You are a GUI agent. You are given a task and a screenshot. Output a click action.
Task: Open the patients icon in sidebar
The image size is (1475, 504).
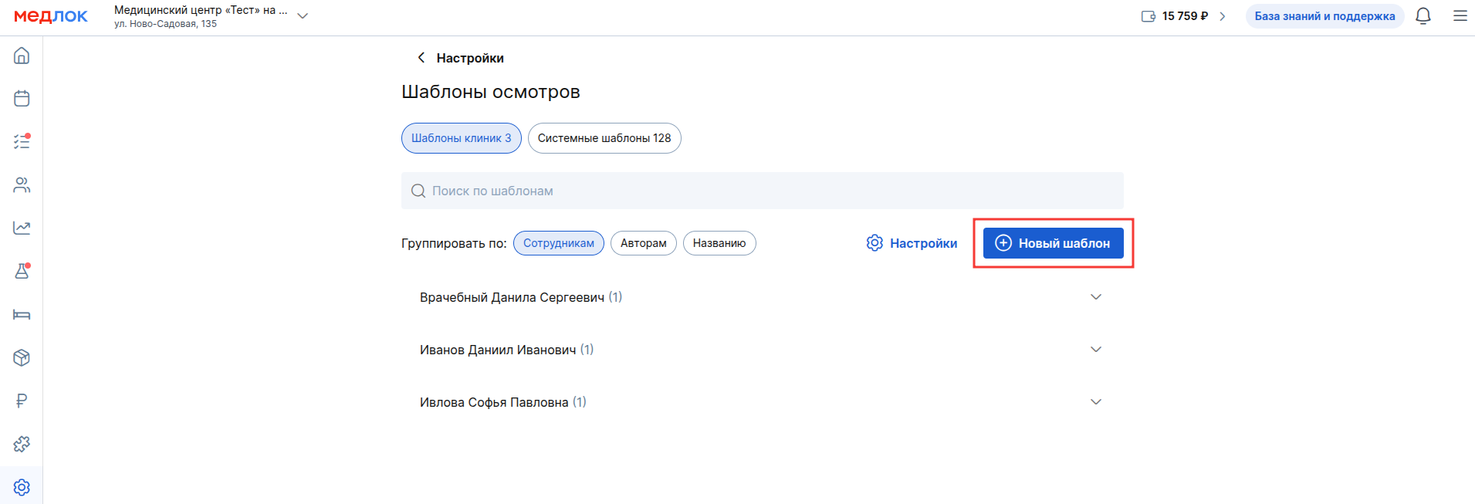22,185
